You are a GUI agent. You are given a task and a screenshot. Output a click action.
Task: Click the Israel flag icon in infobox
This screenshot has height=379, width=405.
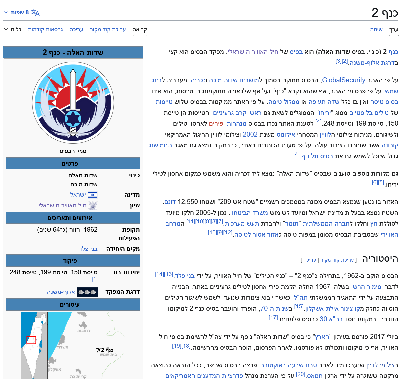pos(93,195)
